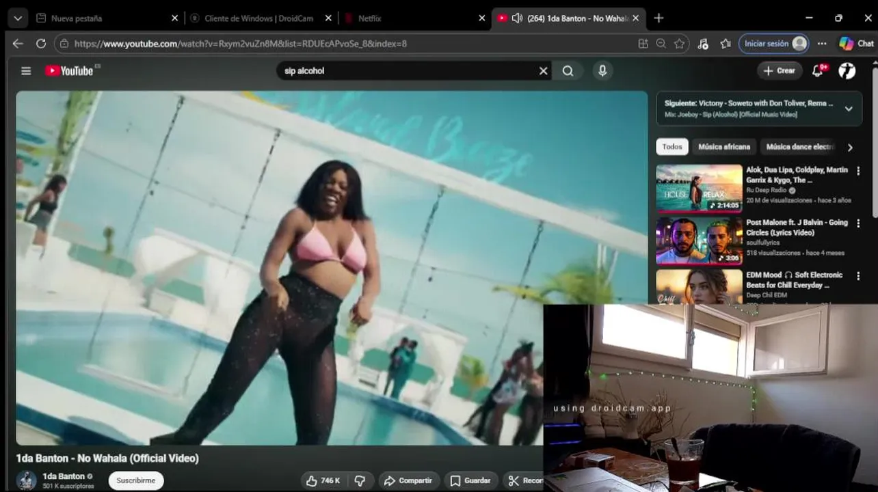Close the Nueva pestaña tab
This screenshot has height=492, width=878.
tap(174, 18)
